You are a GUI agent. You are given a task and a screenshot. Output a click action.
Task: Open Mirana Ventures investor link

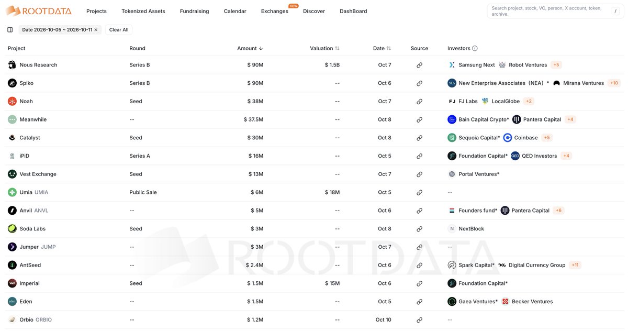click(x=584, y=83)
